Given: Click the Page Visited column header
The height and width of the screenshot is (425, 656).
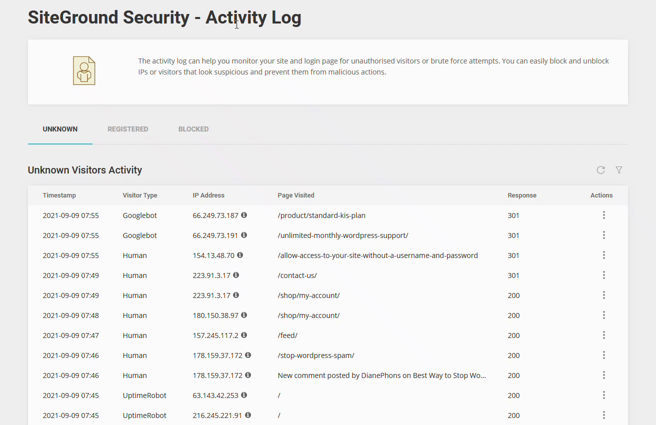Looking at the screenshot, I should click(x=296, y=195).
